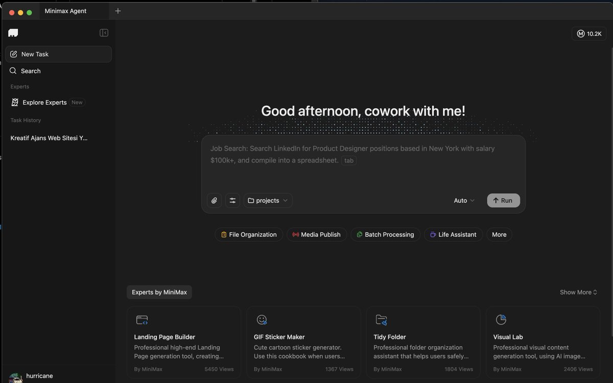Viewport: 613px width, 383px height.
Task: Open the Kreatif Ajans Web Sitesi task history item
Action: (49, 138)
